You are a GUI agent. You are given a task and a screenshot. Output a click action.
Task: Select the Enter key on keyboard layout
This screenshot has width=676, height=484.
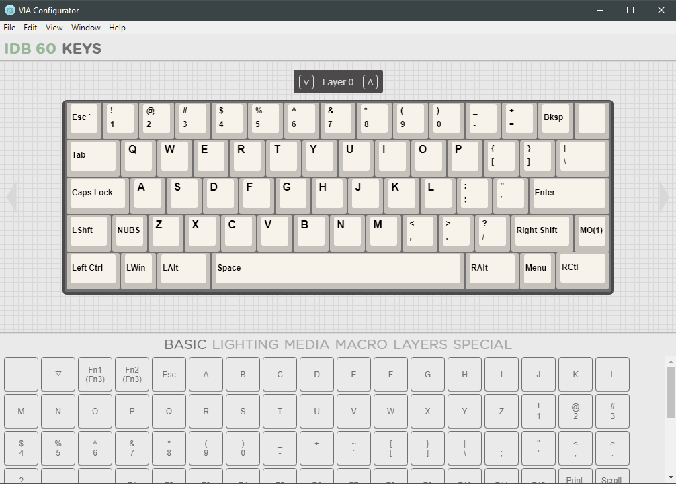click(x=568, y=193)
